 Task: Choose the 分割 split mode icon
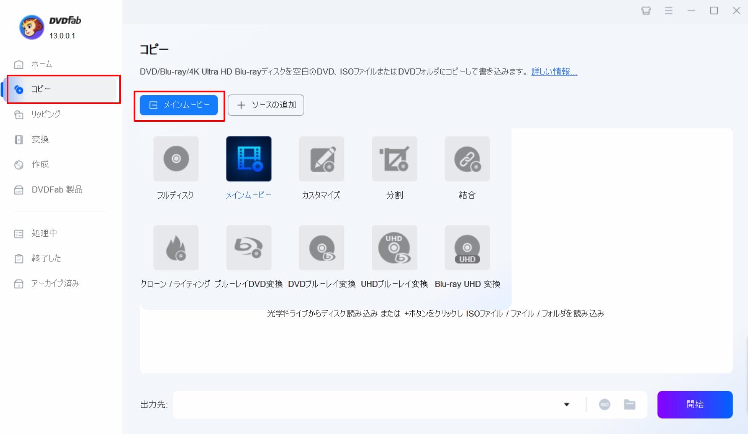click(395, 159)
